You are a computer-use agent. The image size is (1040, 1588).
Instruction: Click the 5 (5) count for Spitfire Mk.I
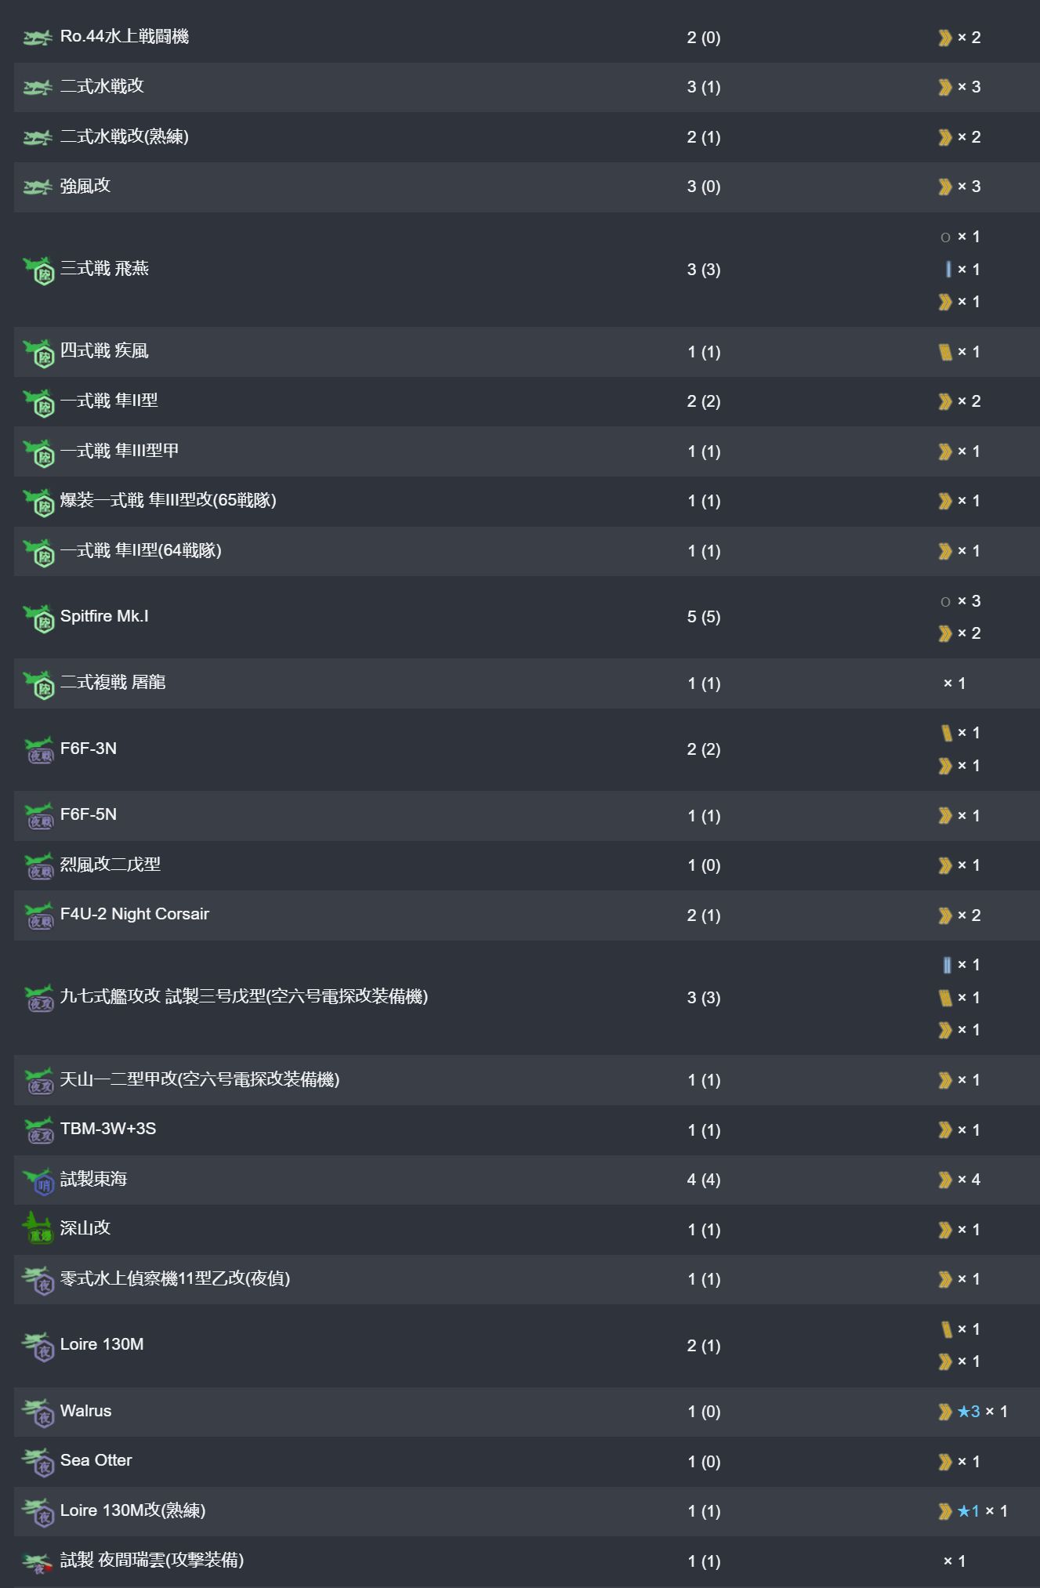[x=704, y=617]
